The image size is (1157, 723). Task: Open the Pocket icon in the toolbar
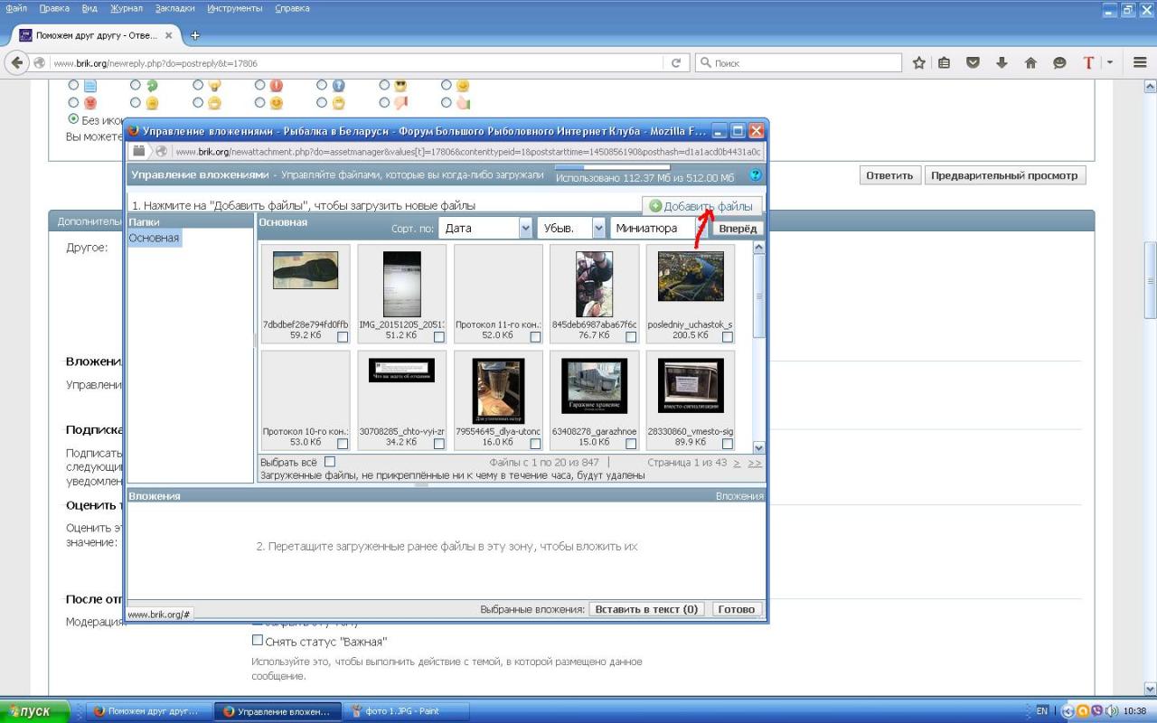[974, 63]
